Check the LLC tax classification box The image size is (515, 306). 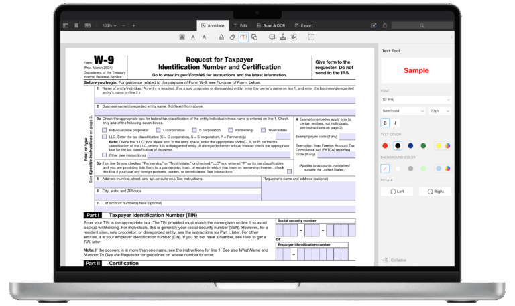click(105, 137)
